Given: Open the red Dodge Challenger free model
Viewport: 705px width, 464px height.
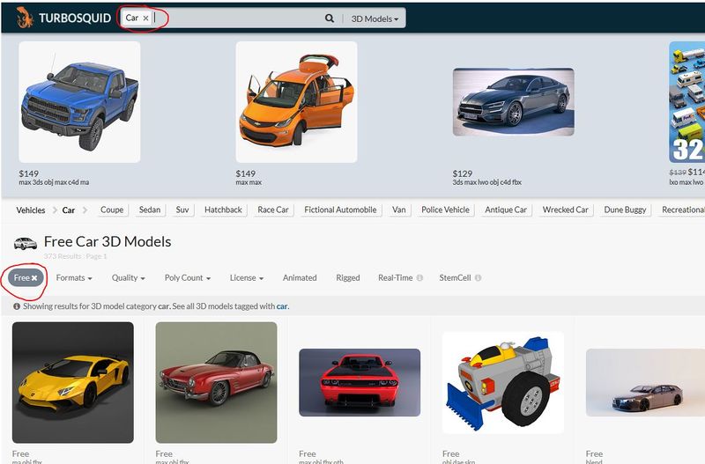Looking at the screenshot, I should pos(360,383).
